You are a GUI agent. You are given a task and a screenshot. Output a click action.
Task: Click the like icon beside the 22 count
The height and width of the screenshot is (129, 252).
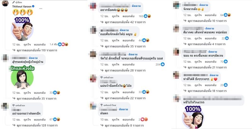227,38
